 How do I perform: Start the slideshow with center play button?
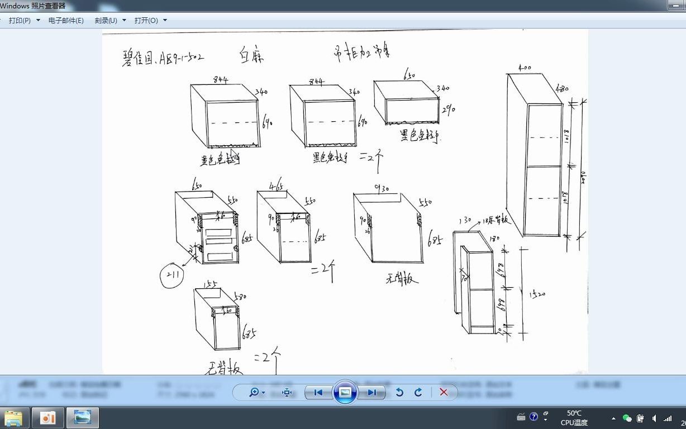click(x=345, y=392)
